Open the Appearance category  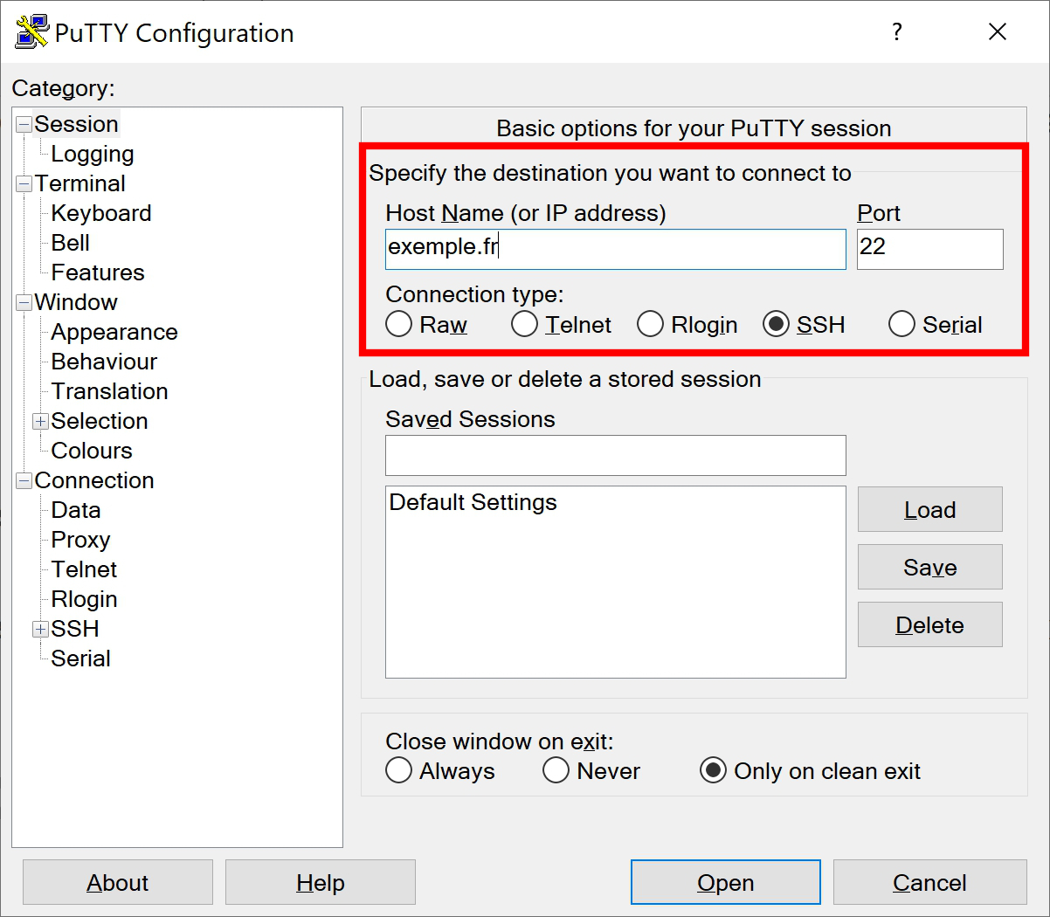click(114, 332)
